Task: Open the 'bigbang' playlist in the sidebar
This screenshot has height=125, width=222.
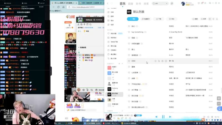Action: coord(114,89)
